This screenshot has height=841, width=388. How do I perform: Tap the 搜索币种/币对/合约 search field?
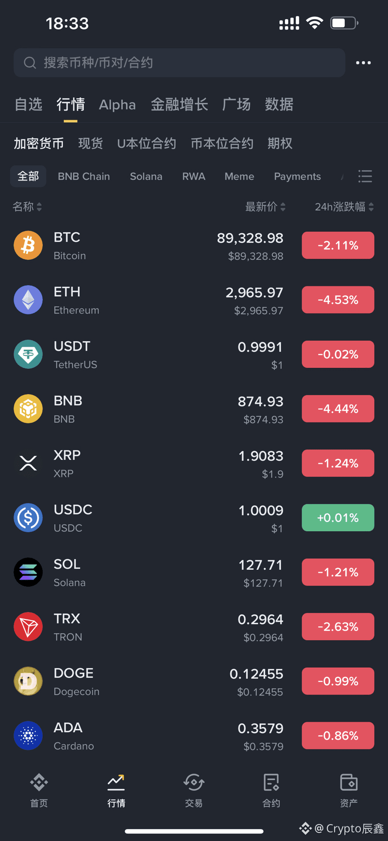[179, 62]
